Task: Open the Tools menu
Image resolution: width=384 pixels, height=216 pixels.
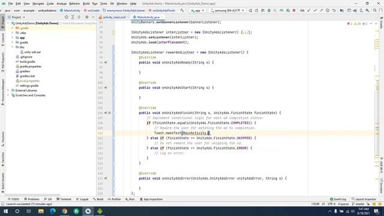Action: 104,4
